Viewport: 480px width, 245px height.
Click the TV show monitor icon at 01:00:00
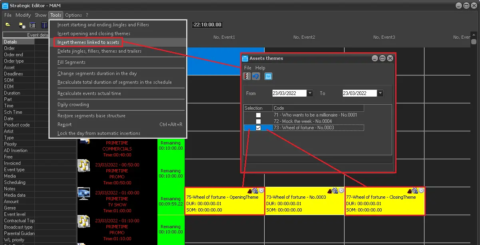(x=84, y=194)
